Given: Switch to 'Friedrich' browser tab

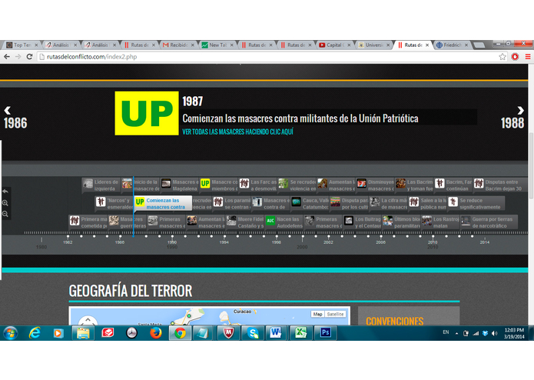Looking at the screenshot, I should pos(453,45).
